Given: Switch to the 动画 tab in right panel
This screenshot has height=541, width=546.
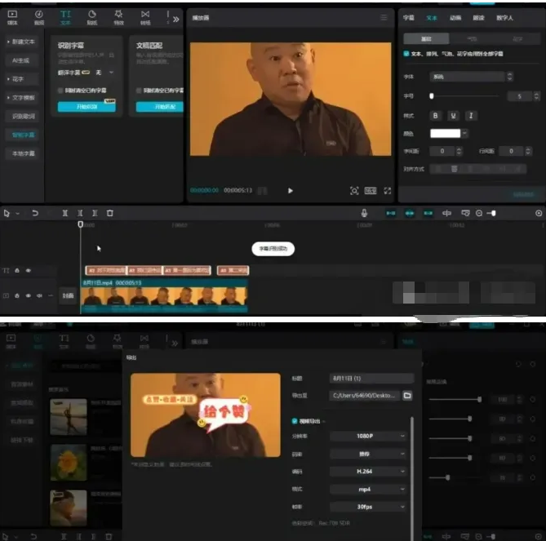Looking at the screenshot, I should [x=455, y=16].
